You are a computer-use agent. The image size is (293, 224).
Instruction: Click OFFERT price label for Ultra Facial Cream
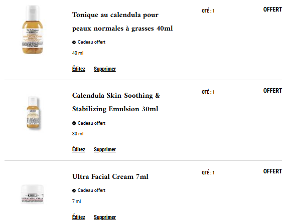[x=272, y=171]
